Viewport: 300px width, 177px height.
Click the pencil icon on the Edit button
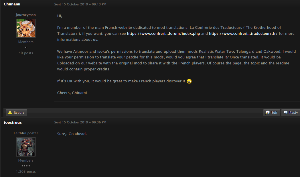point(268,113)
